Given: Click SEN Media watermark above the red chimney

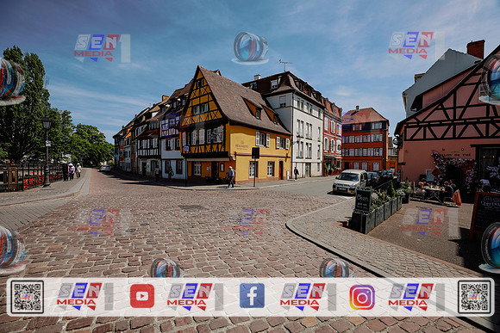Looking at the screenshot, I should point(416,46).
